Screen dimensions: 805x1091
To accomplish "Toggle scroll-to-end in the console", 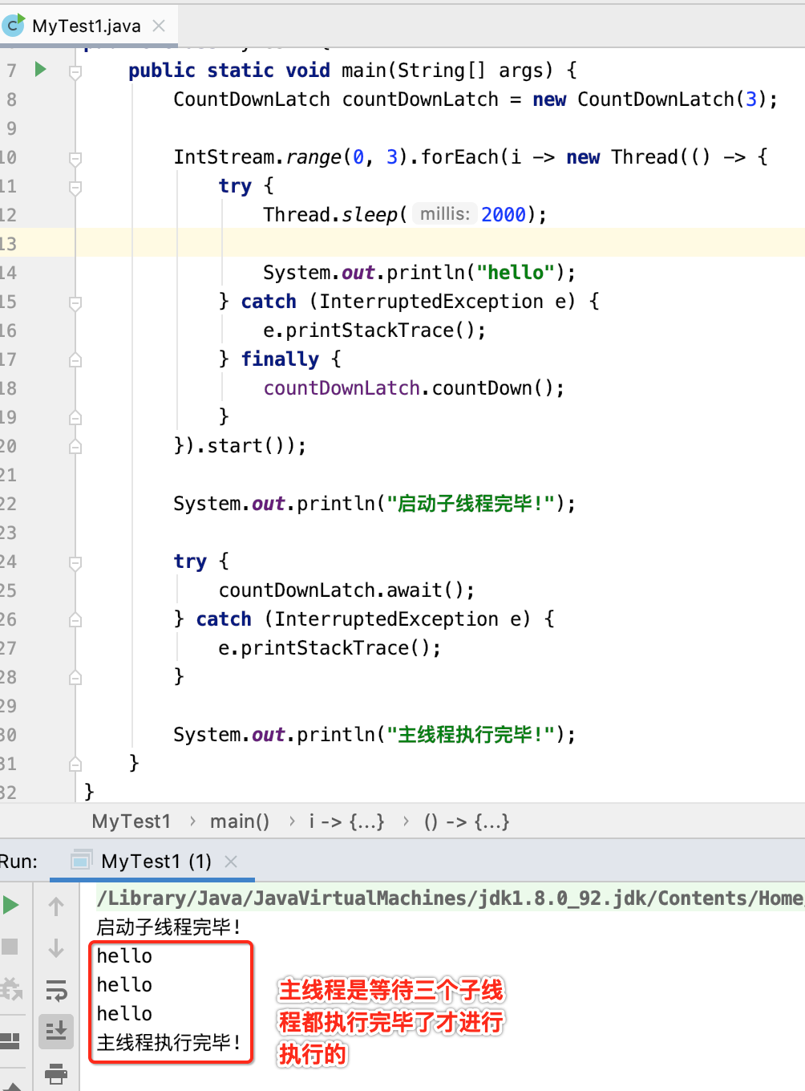I will click(56, 1032).
